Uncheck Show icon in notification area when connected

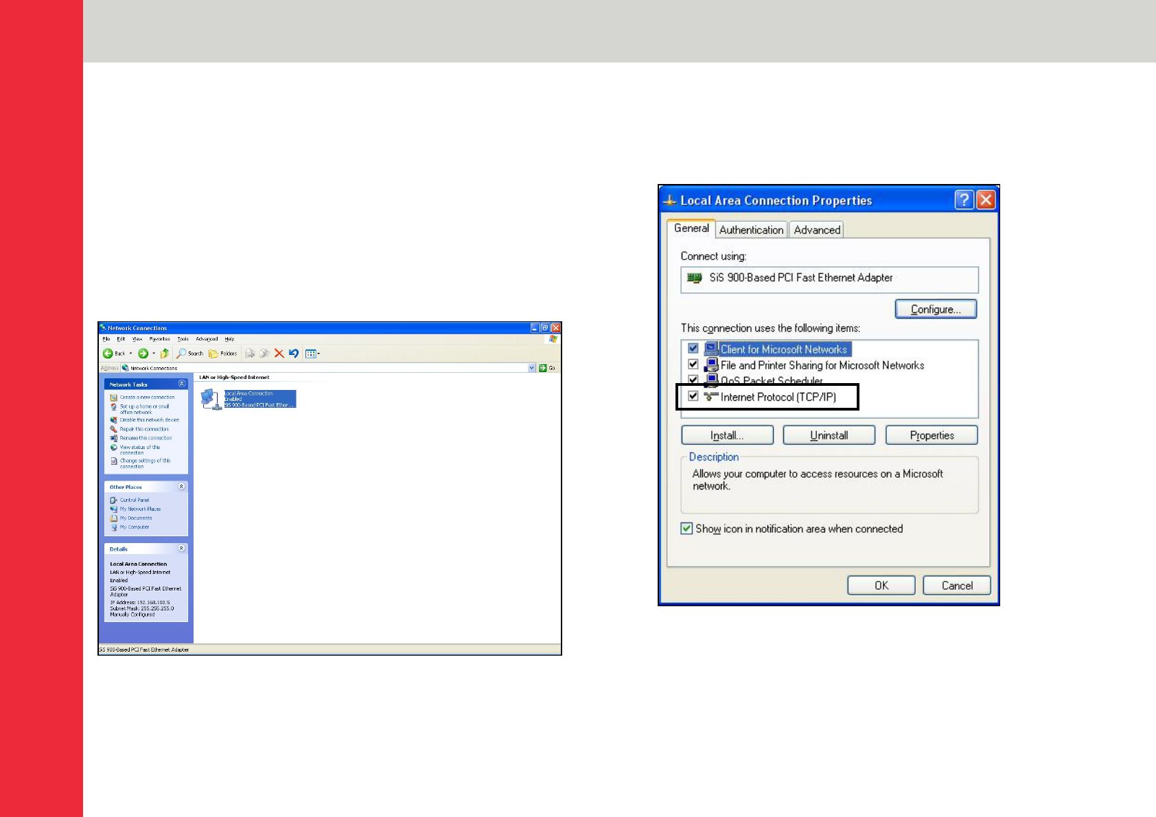pos(686,529)
